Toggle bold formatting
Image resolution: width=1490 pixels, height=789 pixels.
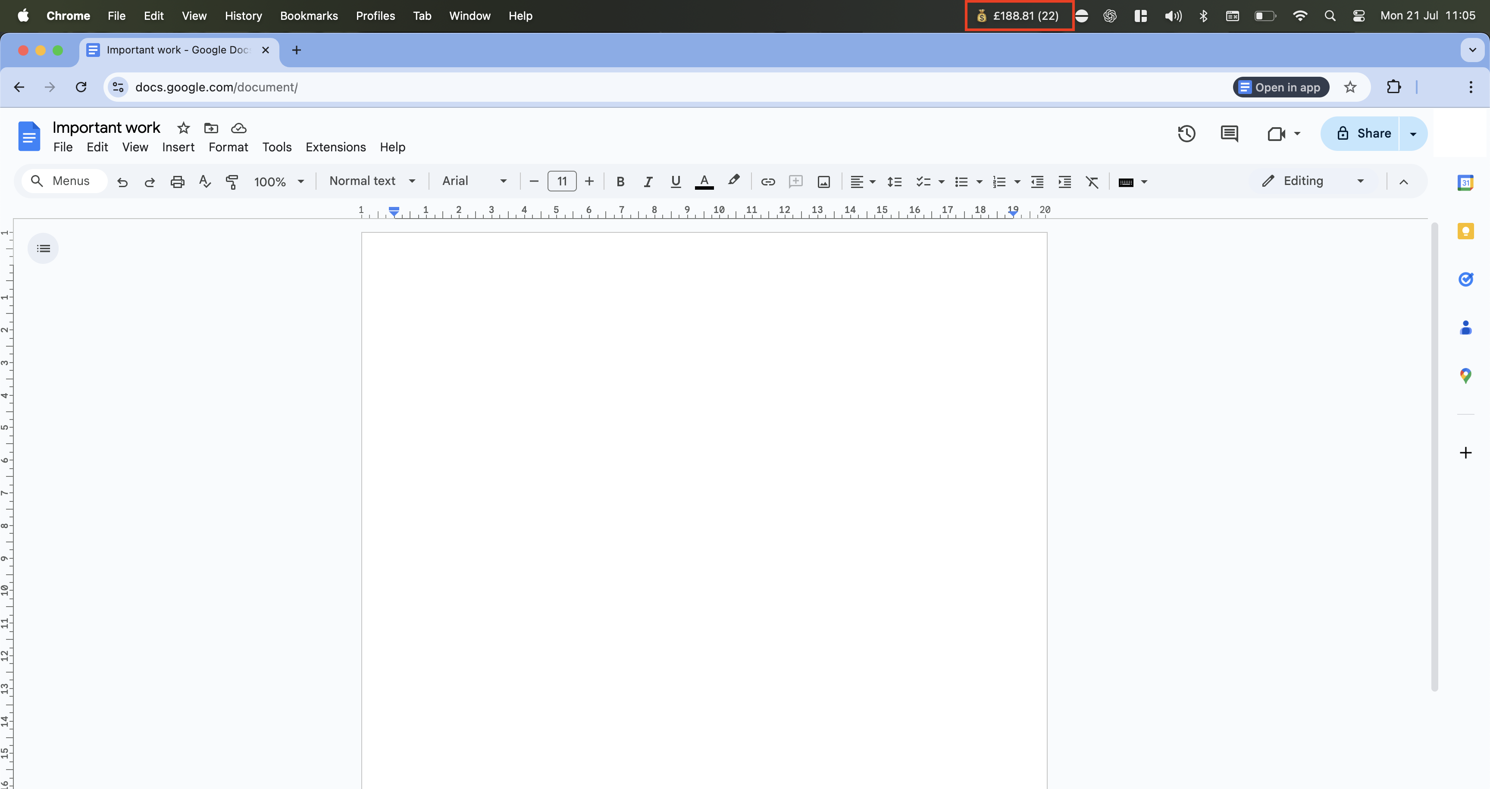620,182
